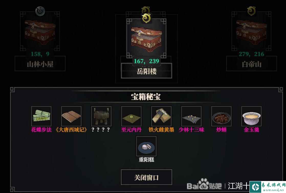286x193 pixels.
Task: Choose the 至元内丹 pill item
Action: [x=131, y=116]
